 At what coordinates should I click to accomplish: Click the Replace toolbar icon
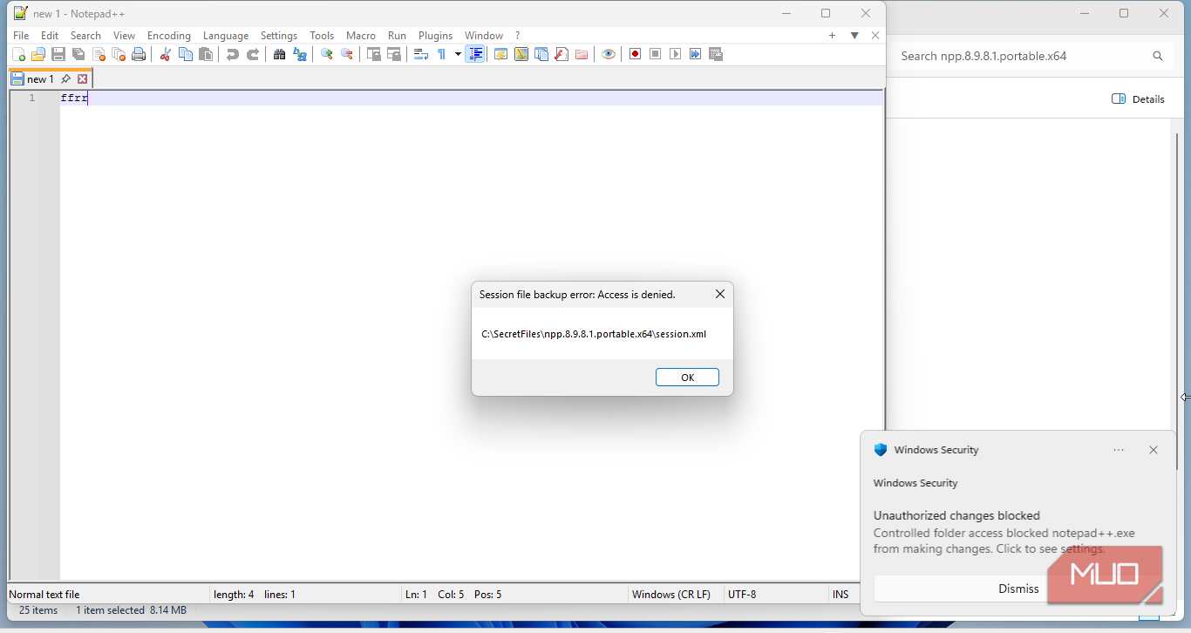coord(300,54)
